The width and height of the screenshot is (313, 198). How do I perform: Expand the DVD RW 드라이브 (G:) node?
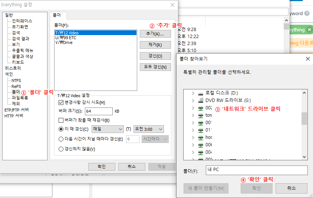tap(193, 100)
